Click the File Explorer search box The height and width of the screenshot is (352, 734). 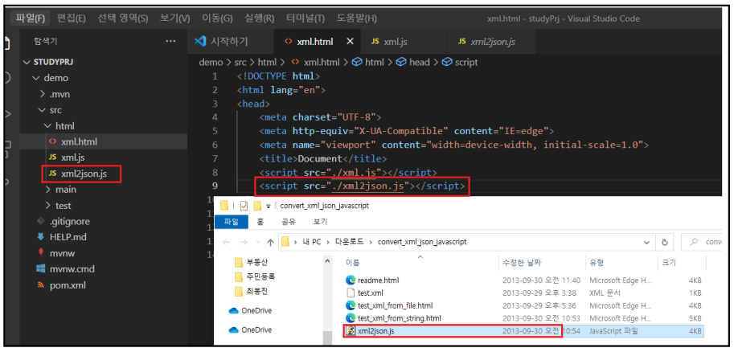(x=702, y=242)
